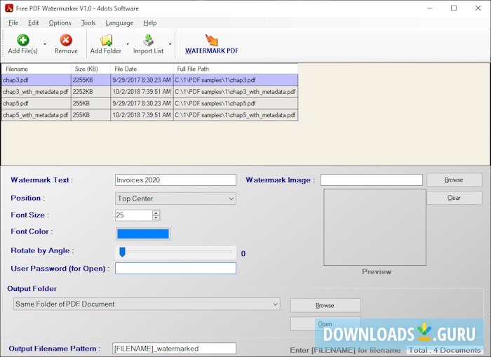Decrease Font Size with the down arrow
Viewport: 491px width, 357px height.
156,217
